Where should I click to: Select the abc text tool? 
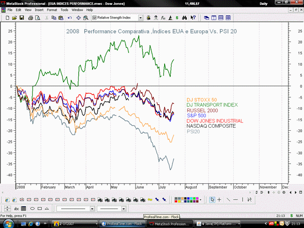pos(17,209)
